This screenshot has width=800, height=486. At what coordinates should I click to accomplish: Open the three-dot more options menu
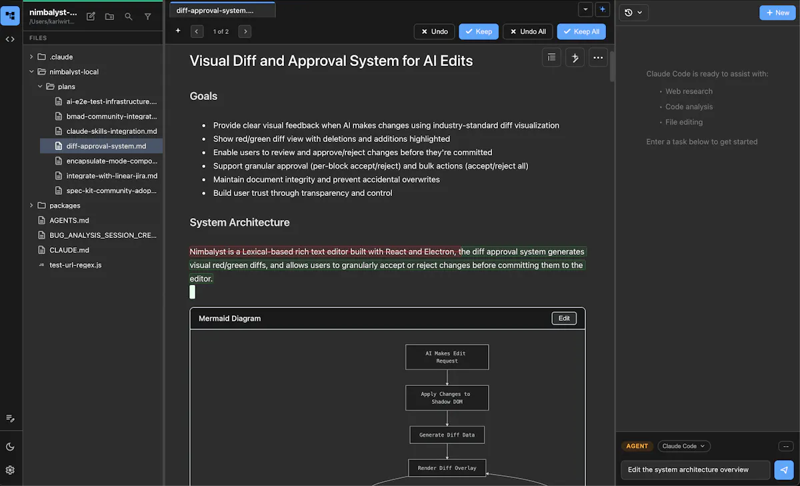(598, 57)
